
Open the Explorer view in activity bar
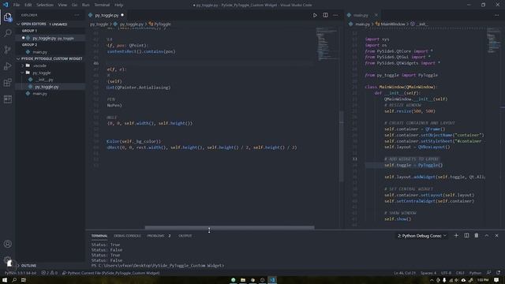pyautogui.click(x=8, y=17)
